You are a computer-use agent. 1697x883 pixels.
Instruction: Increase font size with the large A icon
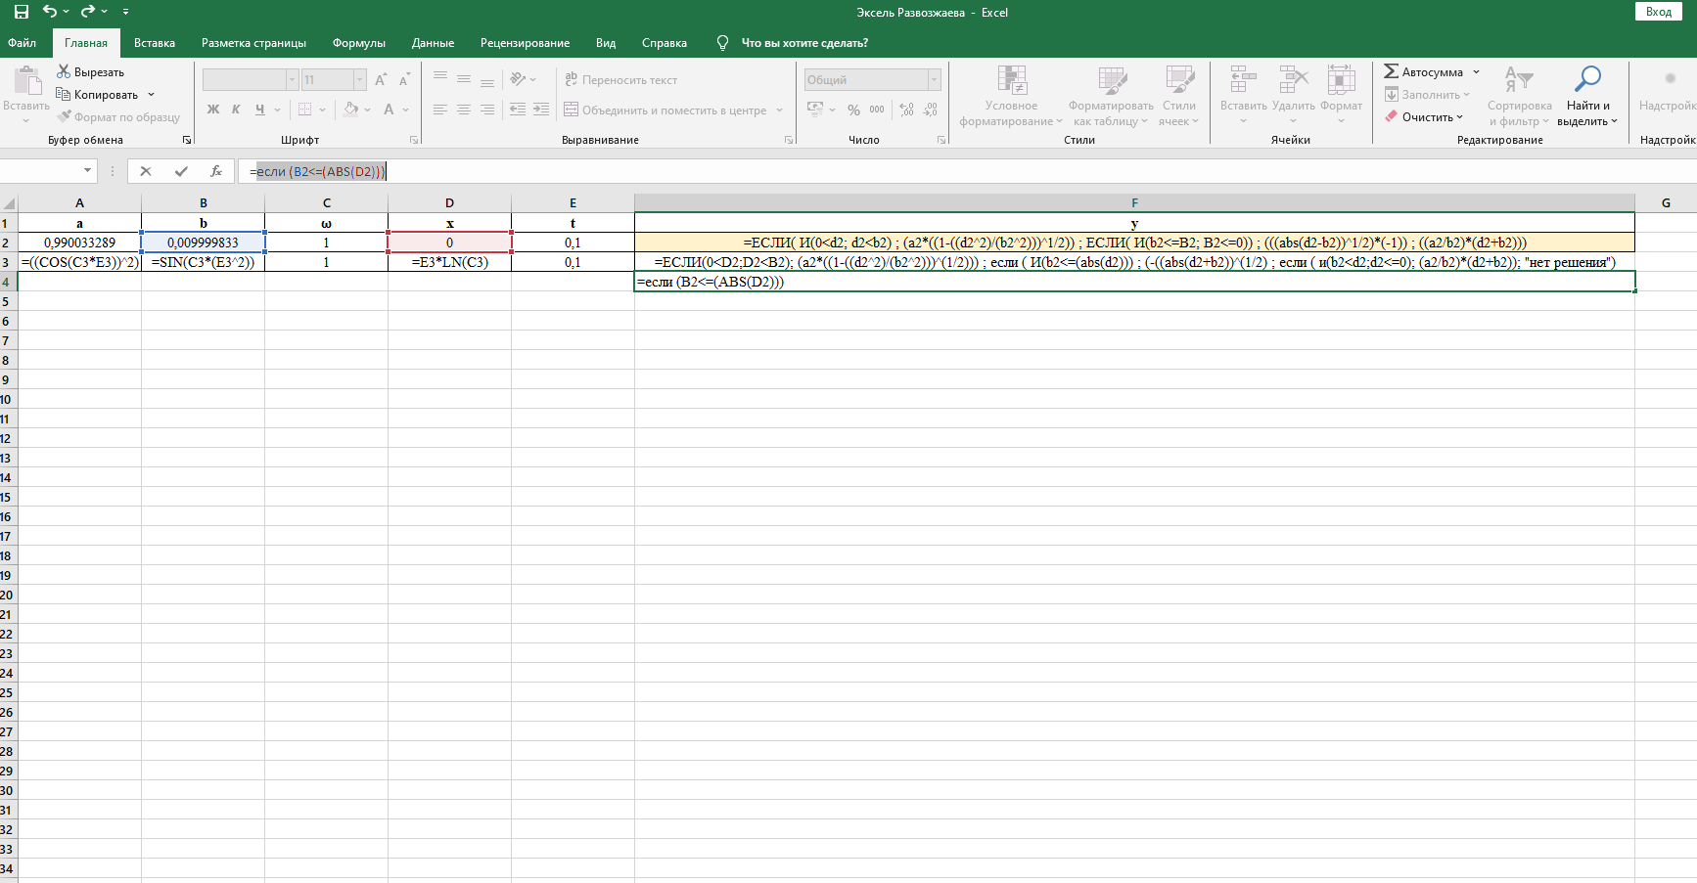[381, 80]
